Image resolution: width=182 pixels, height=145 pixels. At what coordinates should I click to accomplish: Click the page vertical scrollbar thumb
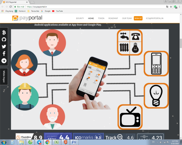click(x=181, y=43)
